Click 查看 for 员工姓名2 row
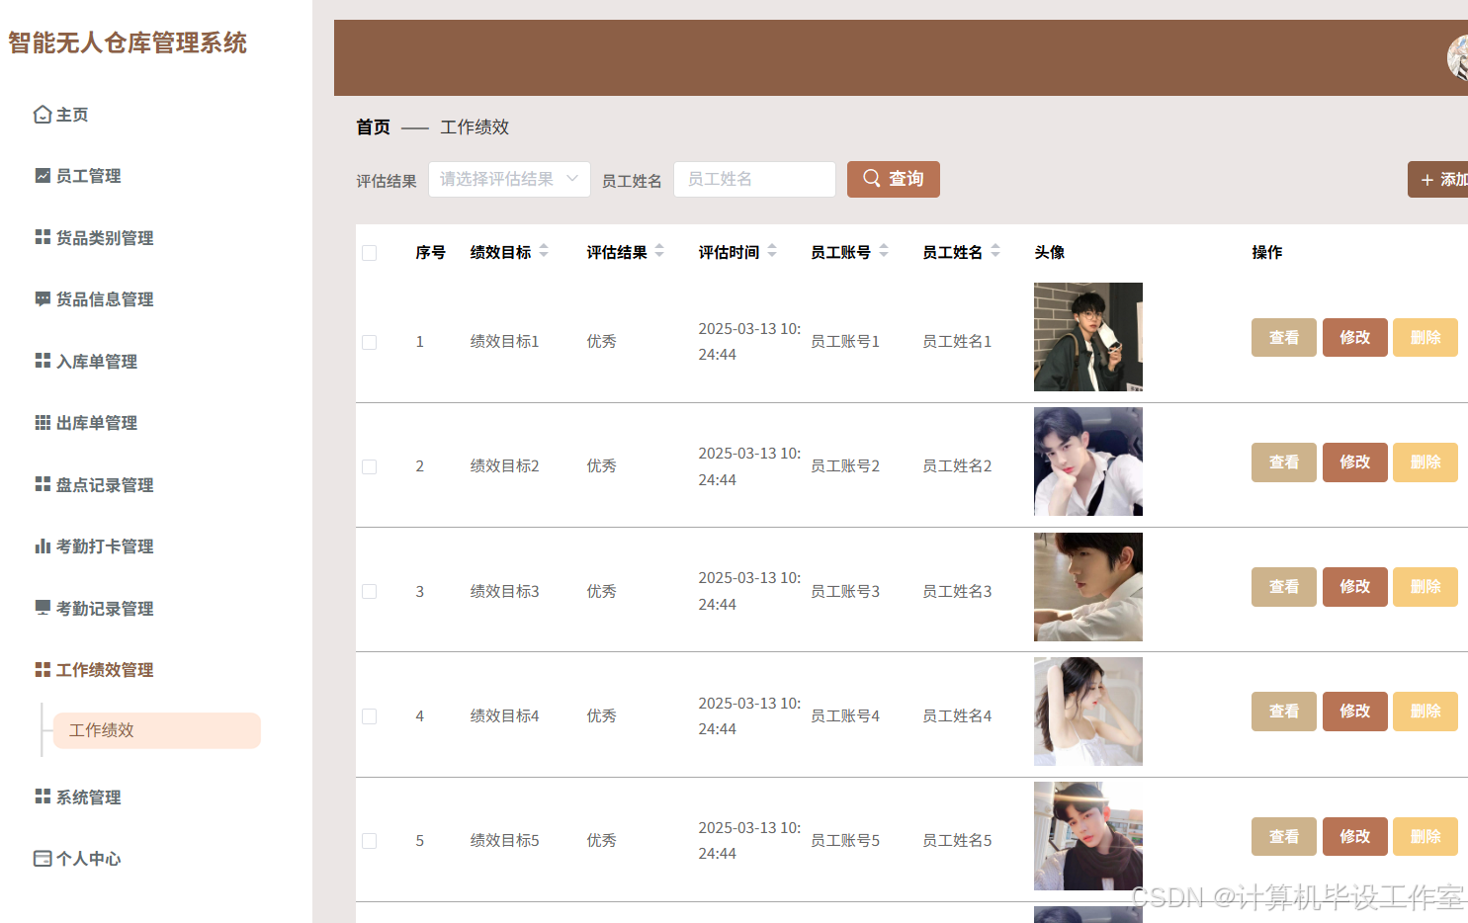 tap(1284, 461)
